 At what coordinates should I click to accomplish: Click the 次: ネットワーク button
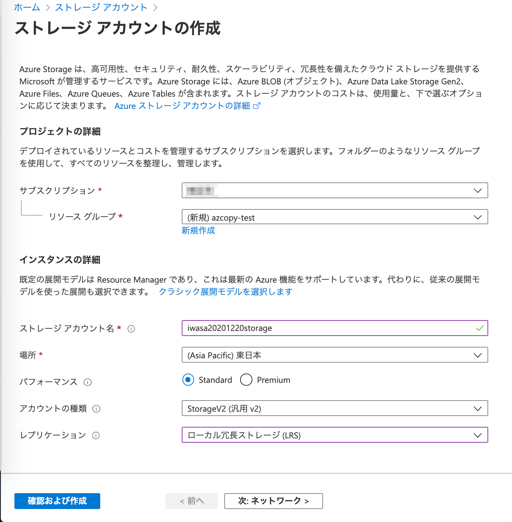274,501
